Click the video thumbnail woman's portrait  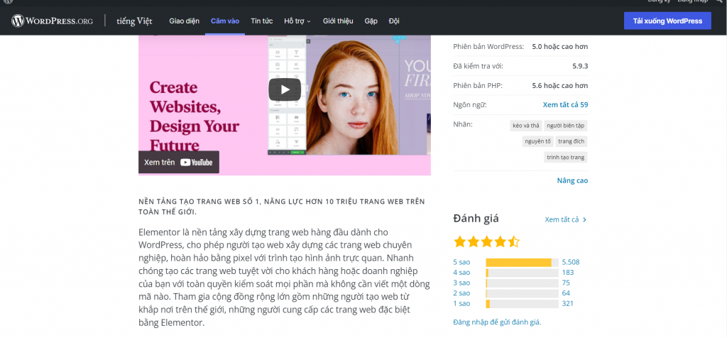tap(353, 97)
